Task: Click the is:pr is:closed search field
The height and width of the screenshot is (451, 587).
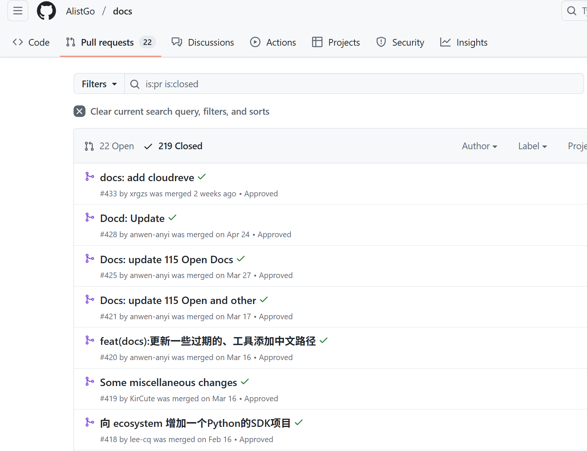Action: pos(353,84)
